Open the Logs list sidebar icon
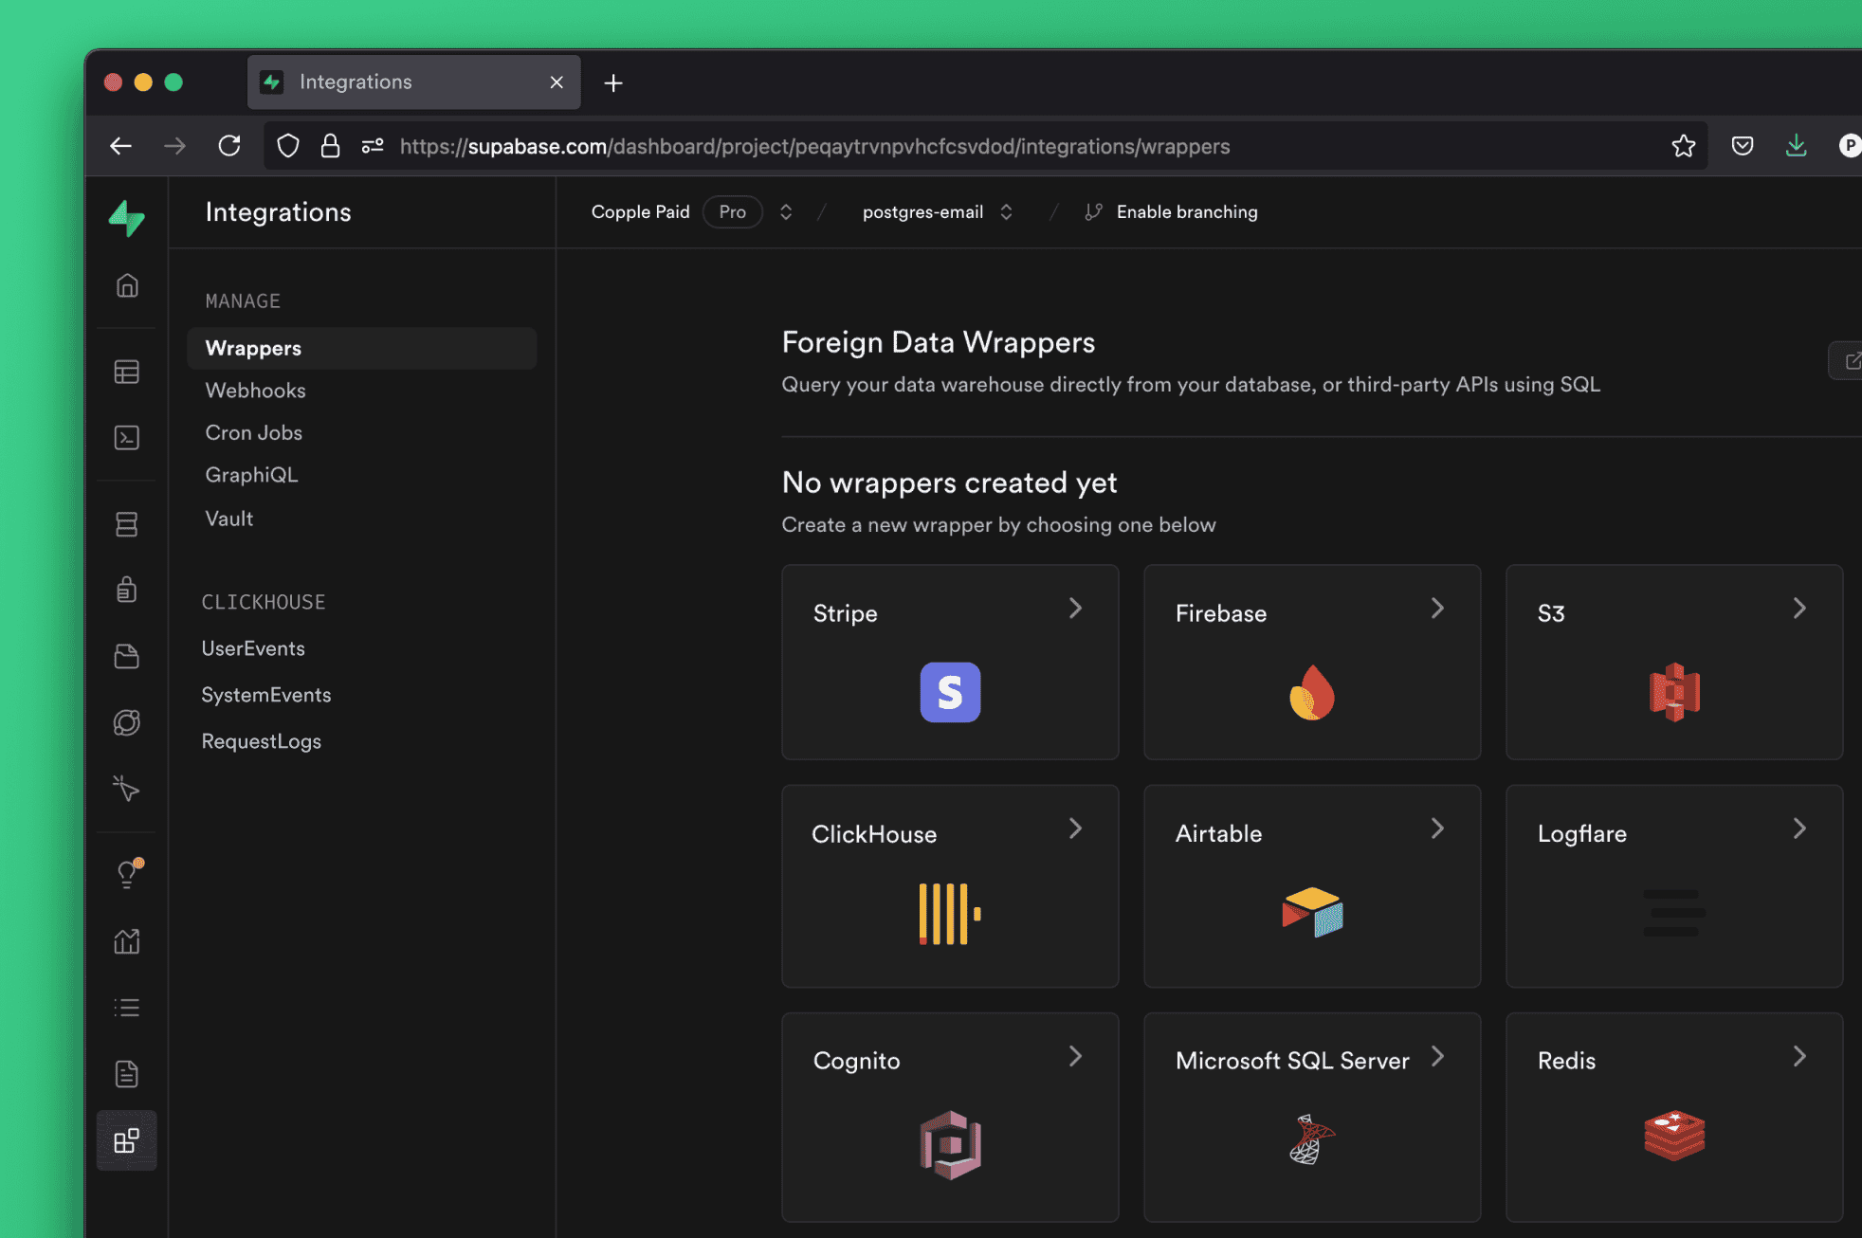This screenshot has width=1862, height=1238. click(127, 1007)
